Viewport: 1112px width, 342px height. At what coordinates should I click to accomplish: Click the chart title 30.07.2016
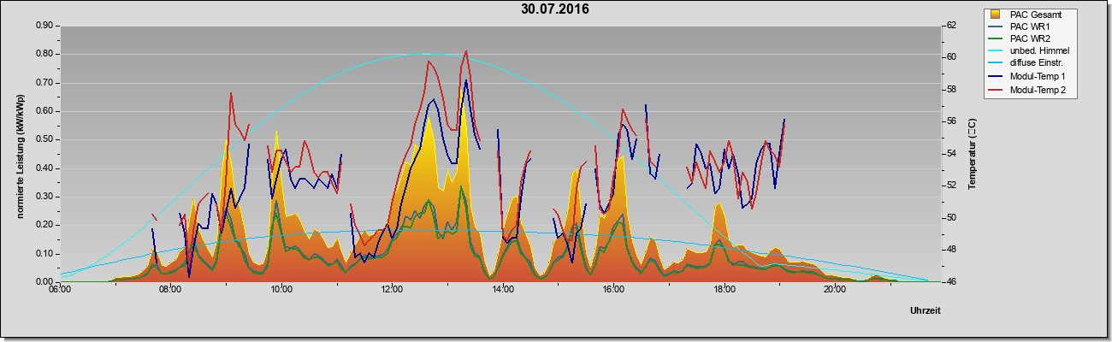coord(555,10)
